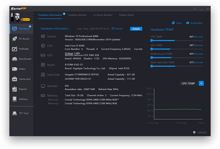
Task: Click the HWINFO label
Action: tap(202, 133)
